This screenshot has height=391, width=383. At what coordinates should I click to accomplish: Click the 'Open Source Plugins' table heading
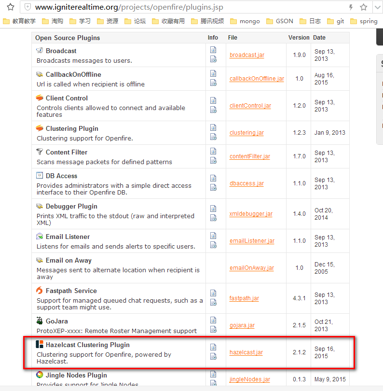coord(68,38)
